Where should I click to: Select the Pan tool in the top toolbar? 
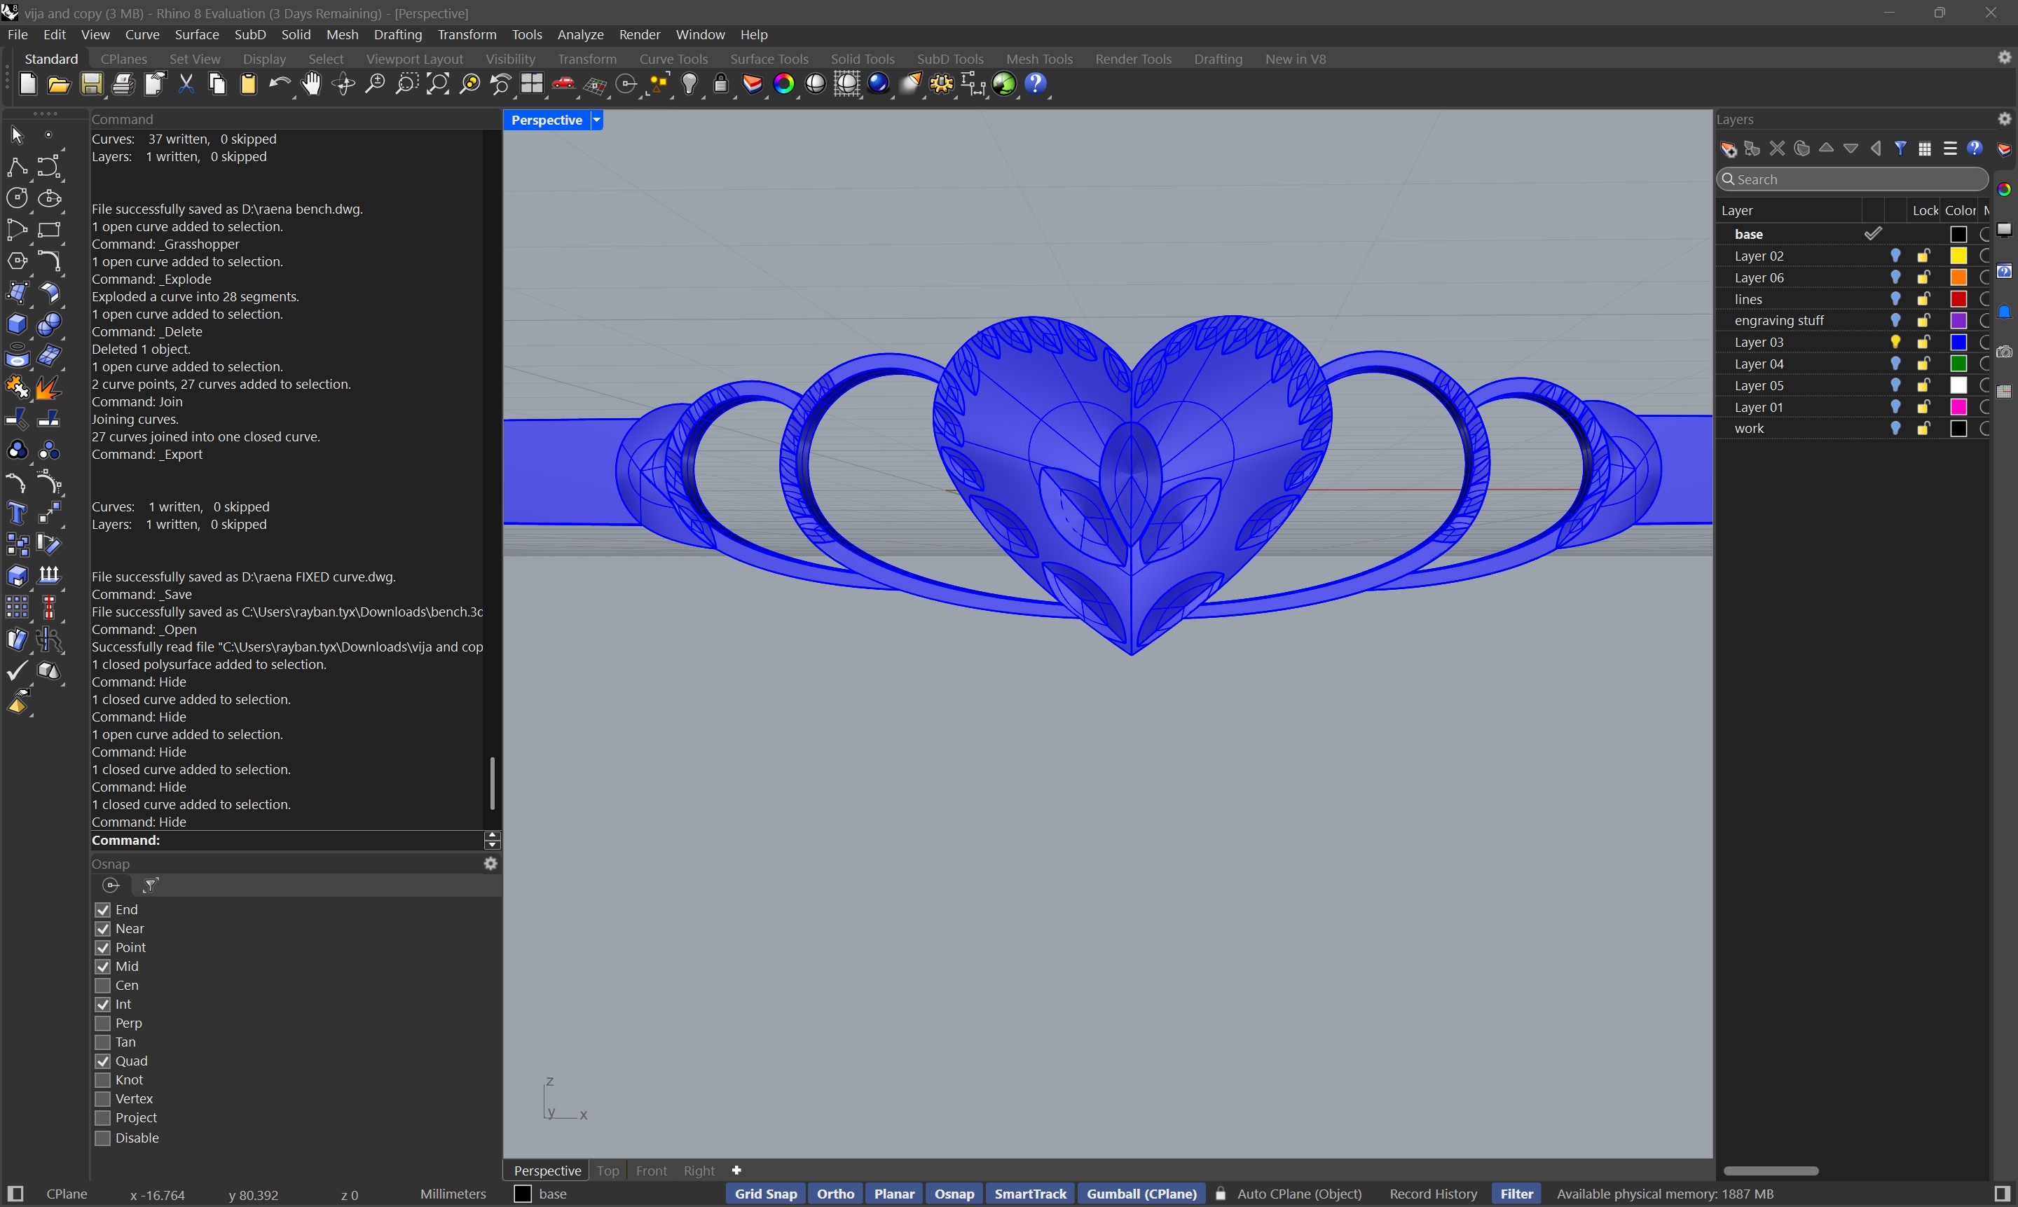tap(312, 85)
